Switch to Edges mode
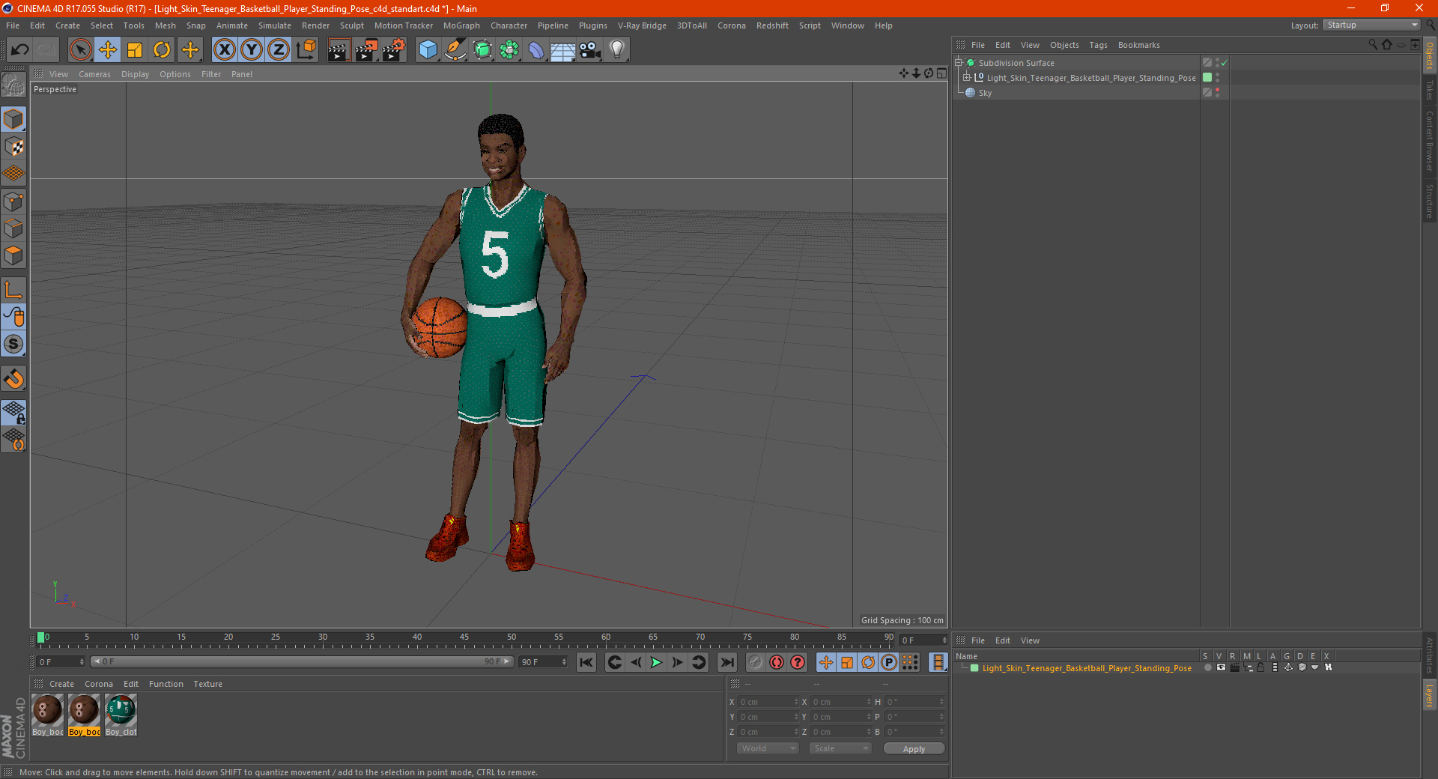 (x=13, y=228)
